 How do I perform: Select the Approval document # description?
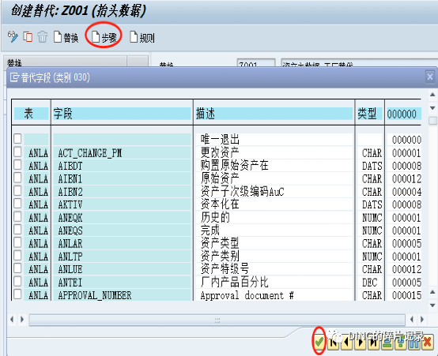coord(247,295)
